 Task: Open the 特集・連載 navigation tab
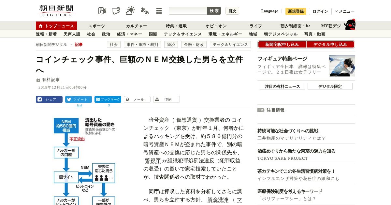(x=176, y=26)
